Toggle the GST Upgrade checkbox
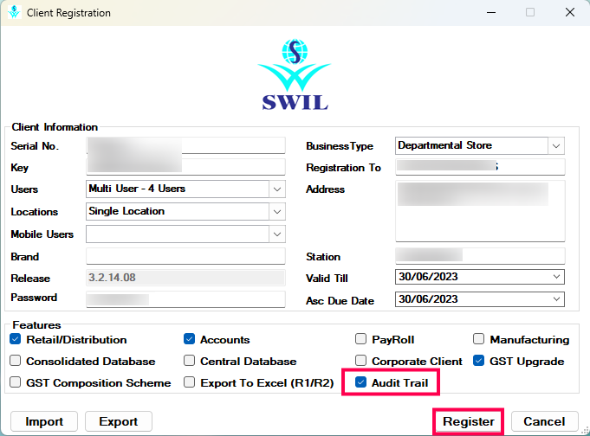Screen dimensions: 590x436 (x=478, y=361)
